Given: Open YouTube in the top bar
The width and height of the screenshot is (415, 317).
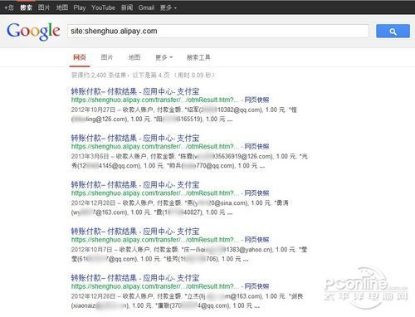Looking at the screenshot, I should click(103, 7).
